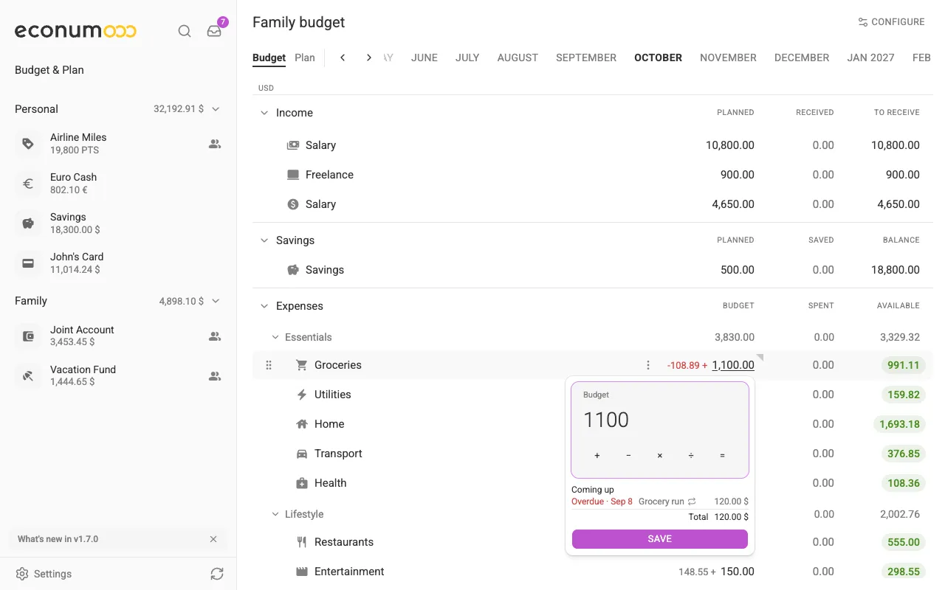Click the Groceries shopping cart icon
The height and width of the screenshot is (590, 945).
pyautogui.click(x=301, y=365)
